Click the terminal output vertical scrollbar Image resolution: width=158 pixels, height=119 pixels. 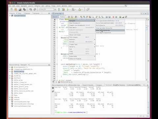148,100
